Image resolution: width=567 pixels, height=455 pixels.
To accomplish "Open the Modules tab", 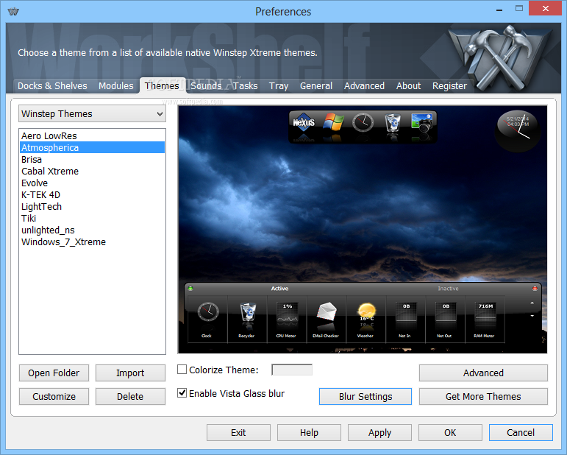I will click(x=116, y=86).
